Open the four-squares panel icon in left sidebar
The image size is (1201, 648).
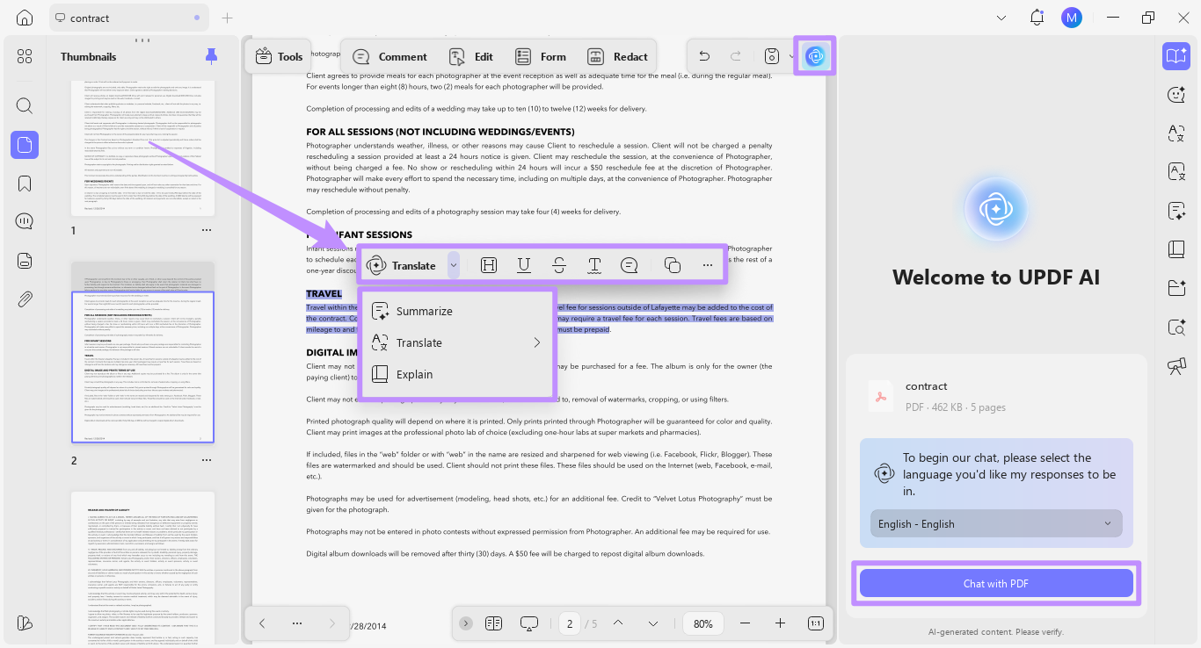coord(25,56)
